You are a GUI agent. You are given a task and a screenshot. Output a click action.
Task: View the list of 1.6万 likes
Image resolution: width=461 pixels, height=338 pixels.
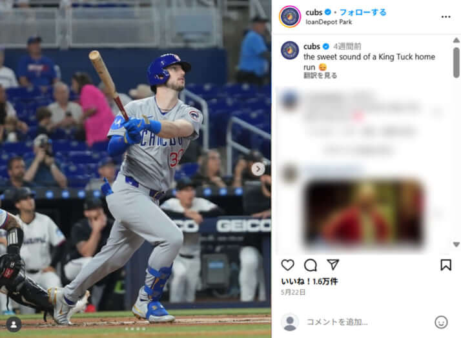pyautogui.click(x=309, y=281)
